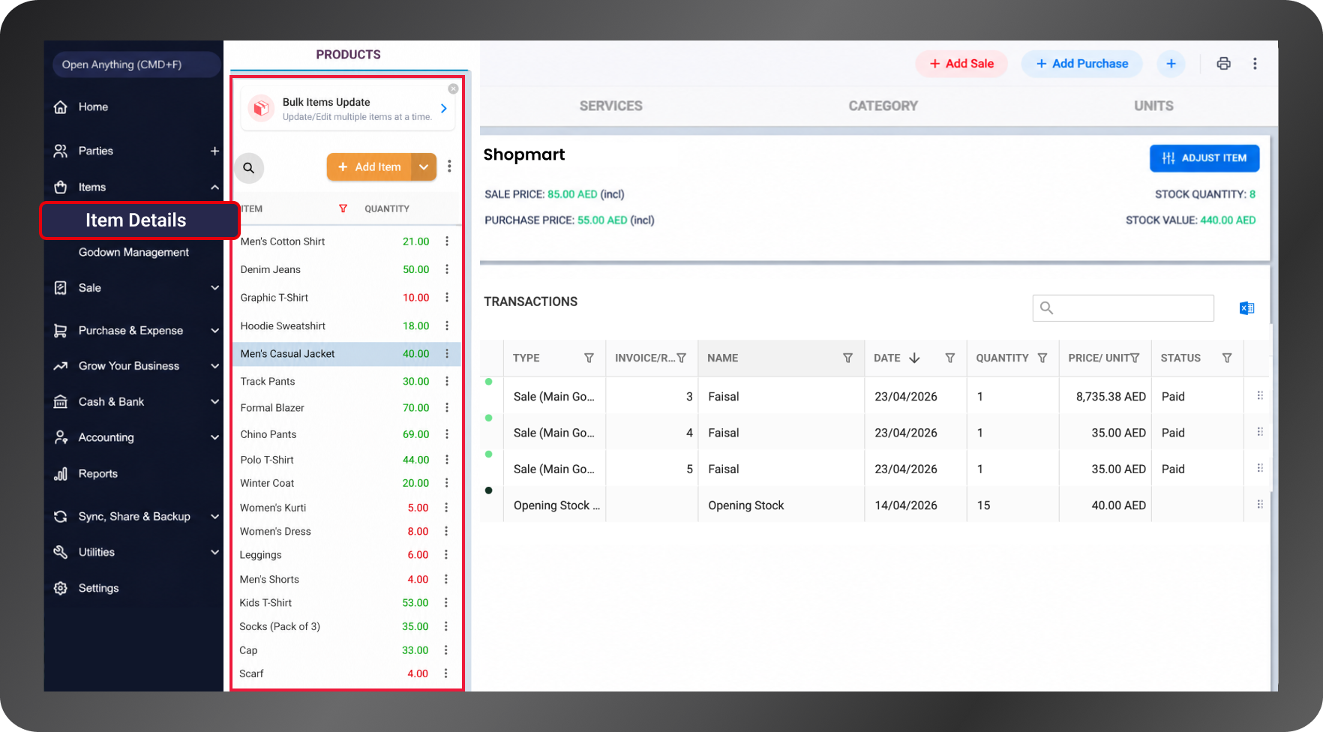The height and width of the screenshot is (732, 1323).
Task: Select Socks (Pack of 3) item
Action: point(280,626)
